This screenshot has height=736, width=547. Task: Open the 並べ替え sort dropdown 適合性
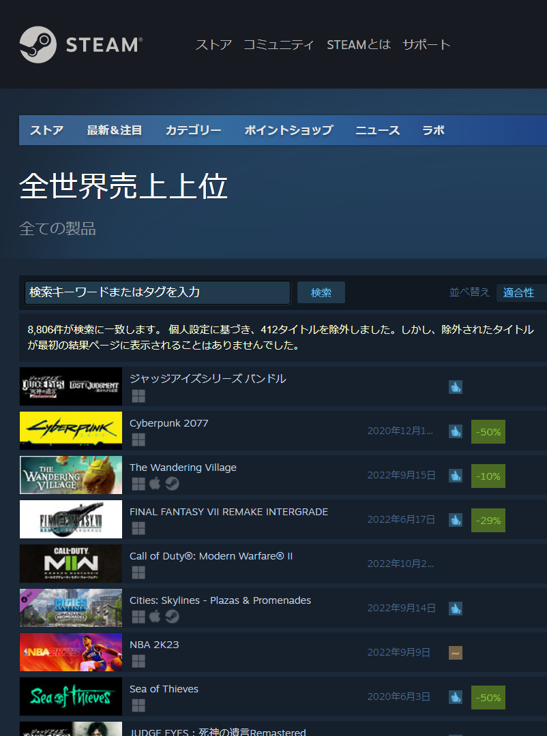point(522,293)
